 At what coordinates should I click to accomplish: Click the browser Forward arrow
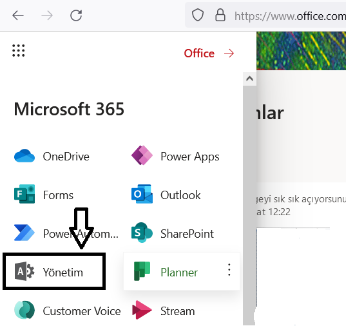click(x=47, y=15)
